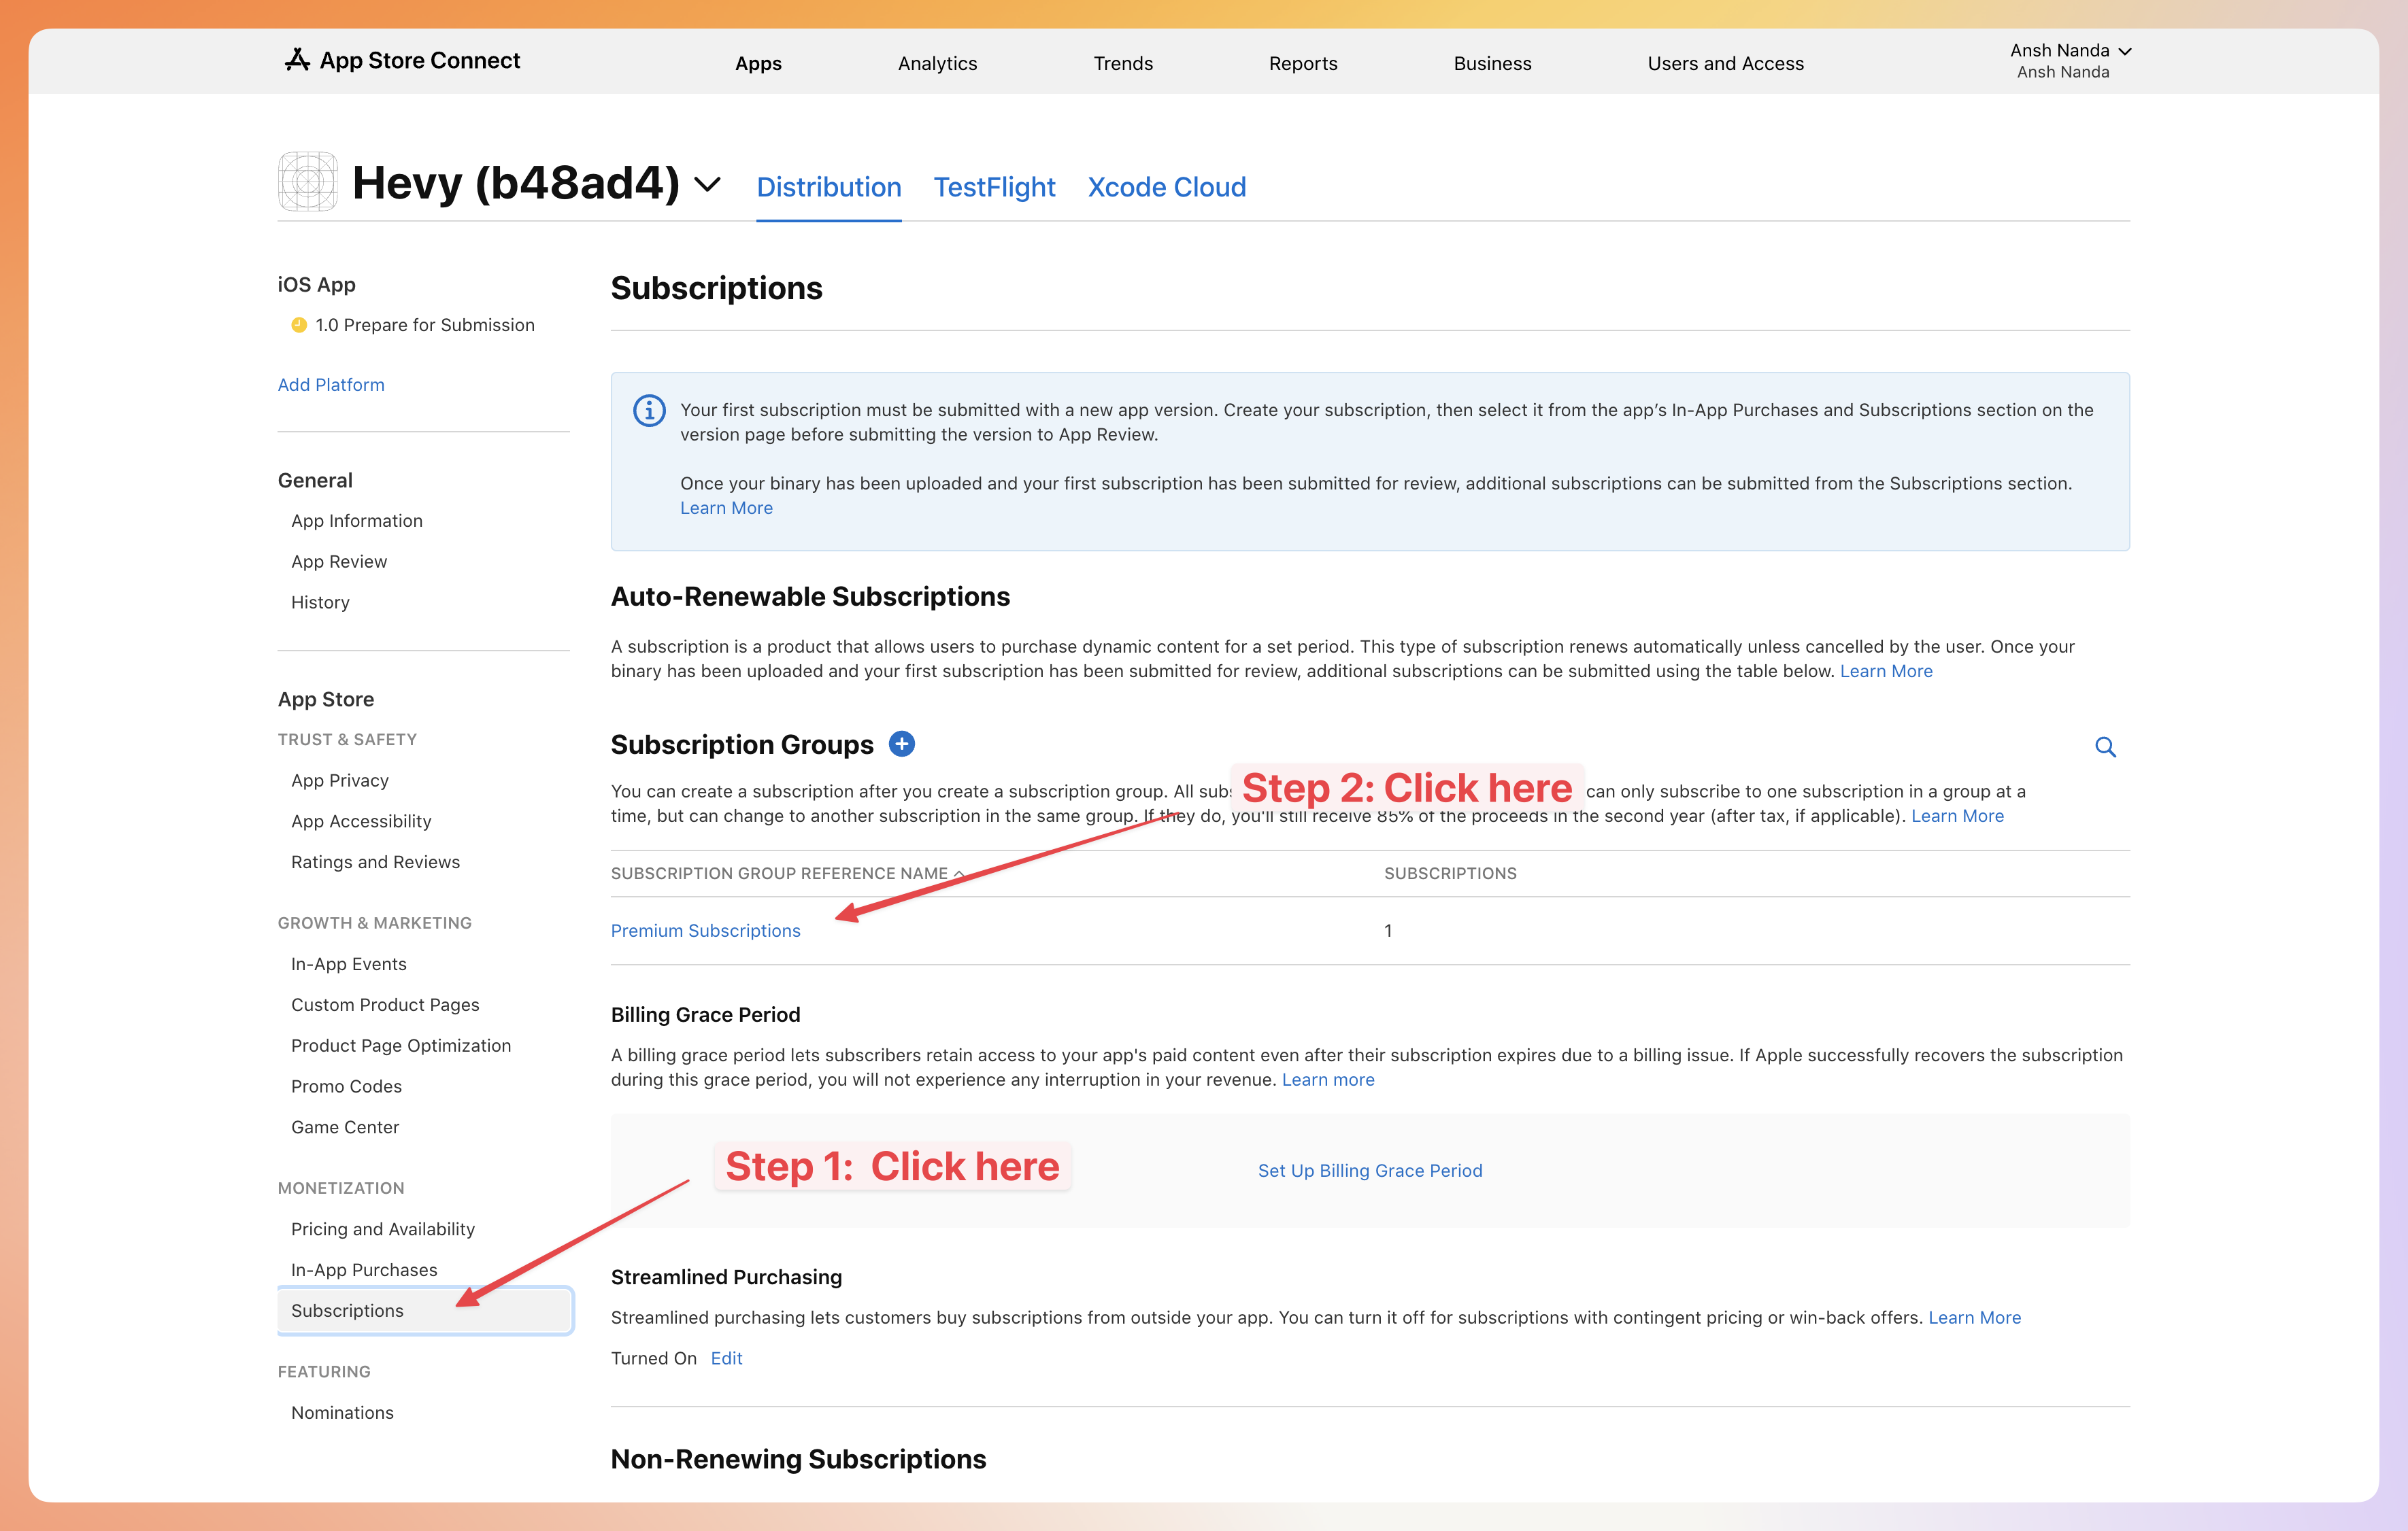Screen dimensions: 2408x1531
Task: Go to Analytics in the top navigation
Action: (x=937, y=63)
